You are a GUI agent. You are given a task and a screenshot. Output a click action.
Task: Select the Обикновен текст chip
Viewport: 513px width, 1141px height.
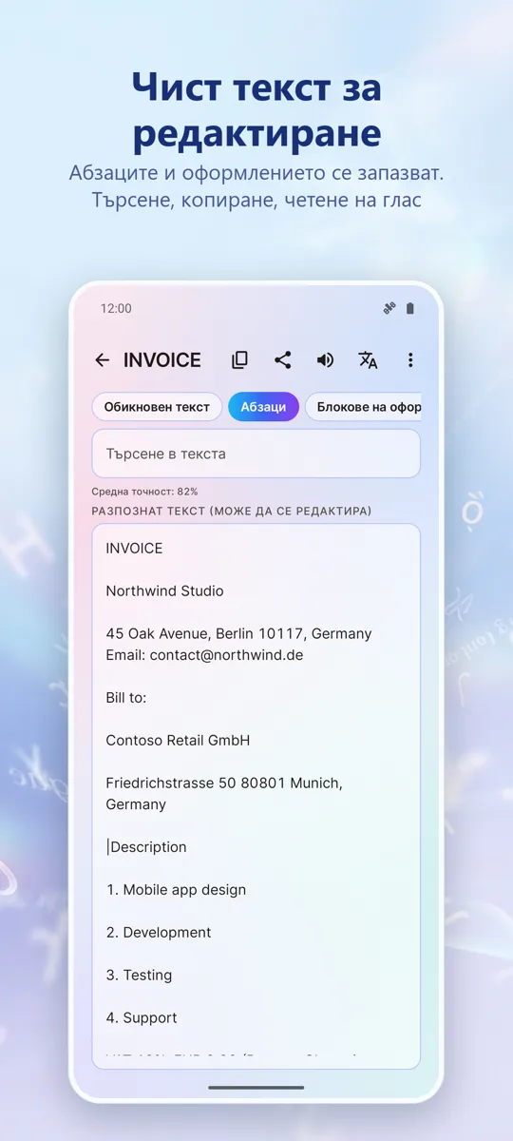coord(157,407)
